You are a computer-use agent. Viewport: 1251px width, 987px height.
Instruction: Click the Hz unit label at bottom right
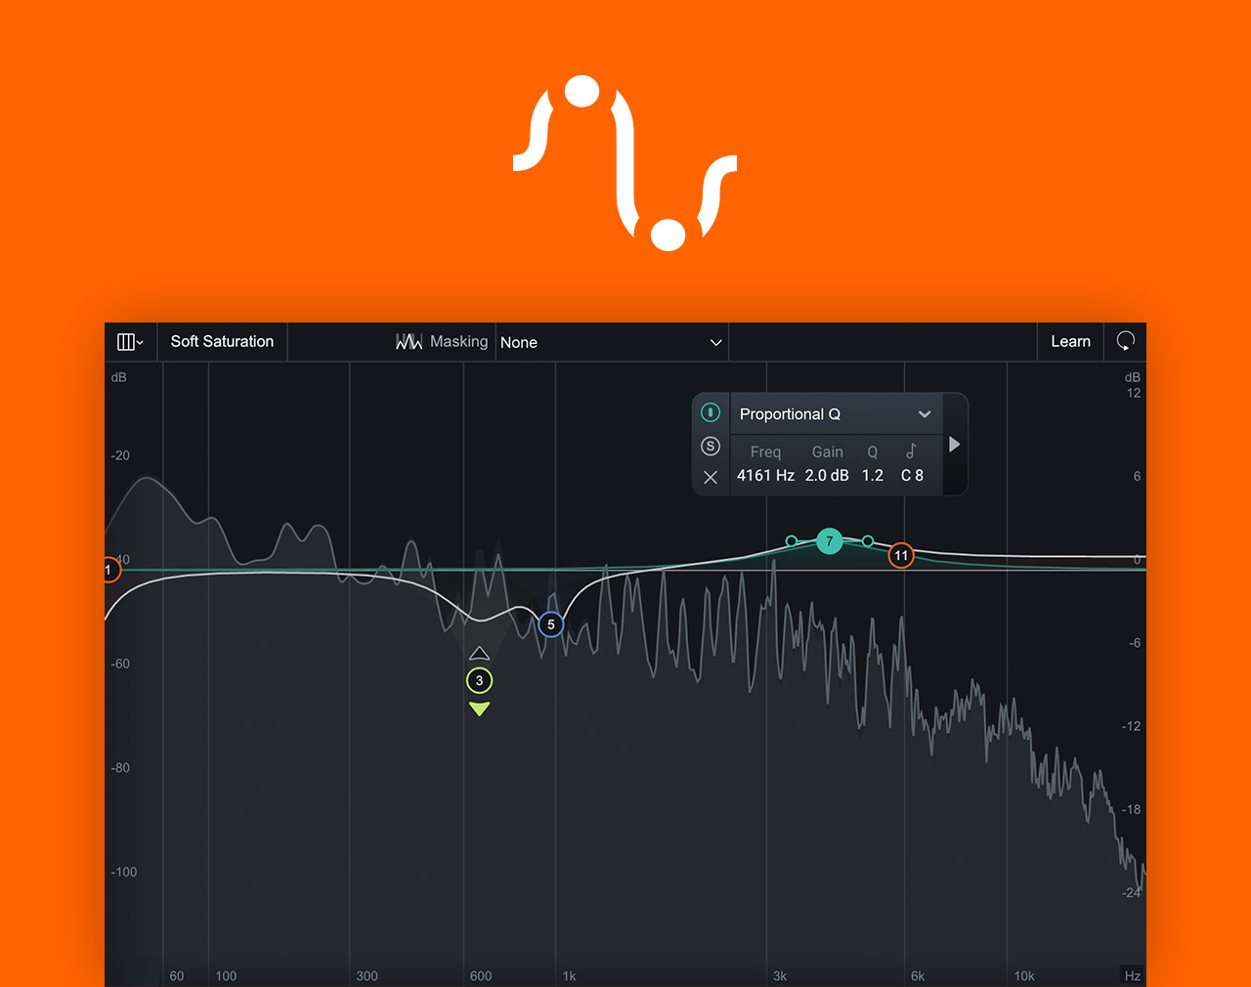point(1133,975)
